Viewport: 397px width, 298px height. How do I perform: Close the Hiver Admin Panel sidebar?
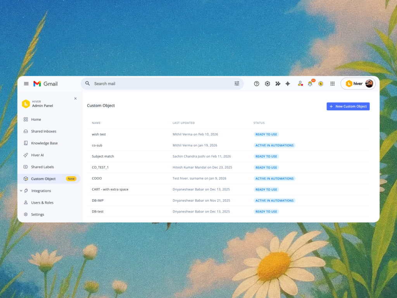75,99
